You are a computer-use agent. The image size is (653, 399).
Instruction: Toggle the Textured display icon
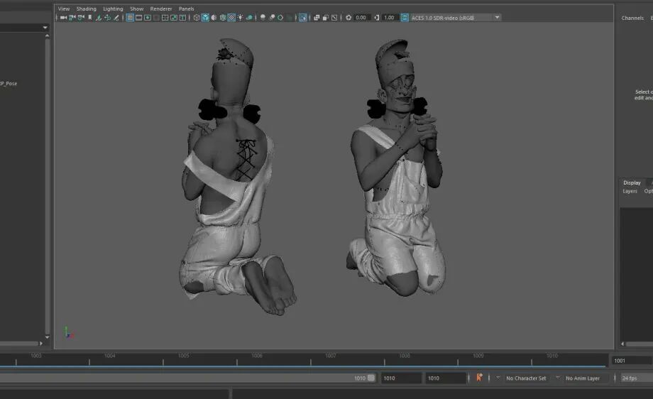tap(231, 17)
